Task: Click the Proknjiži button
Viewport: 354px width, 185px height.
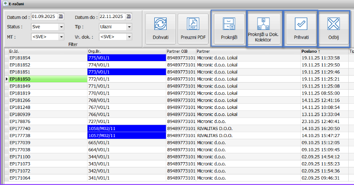Action: [x=229, y=29]
